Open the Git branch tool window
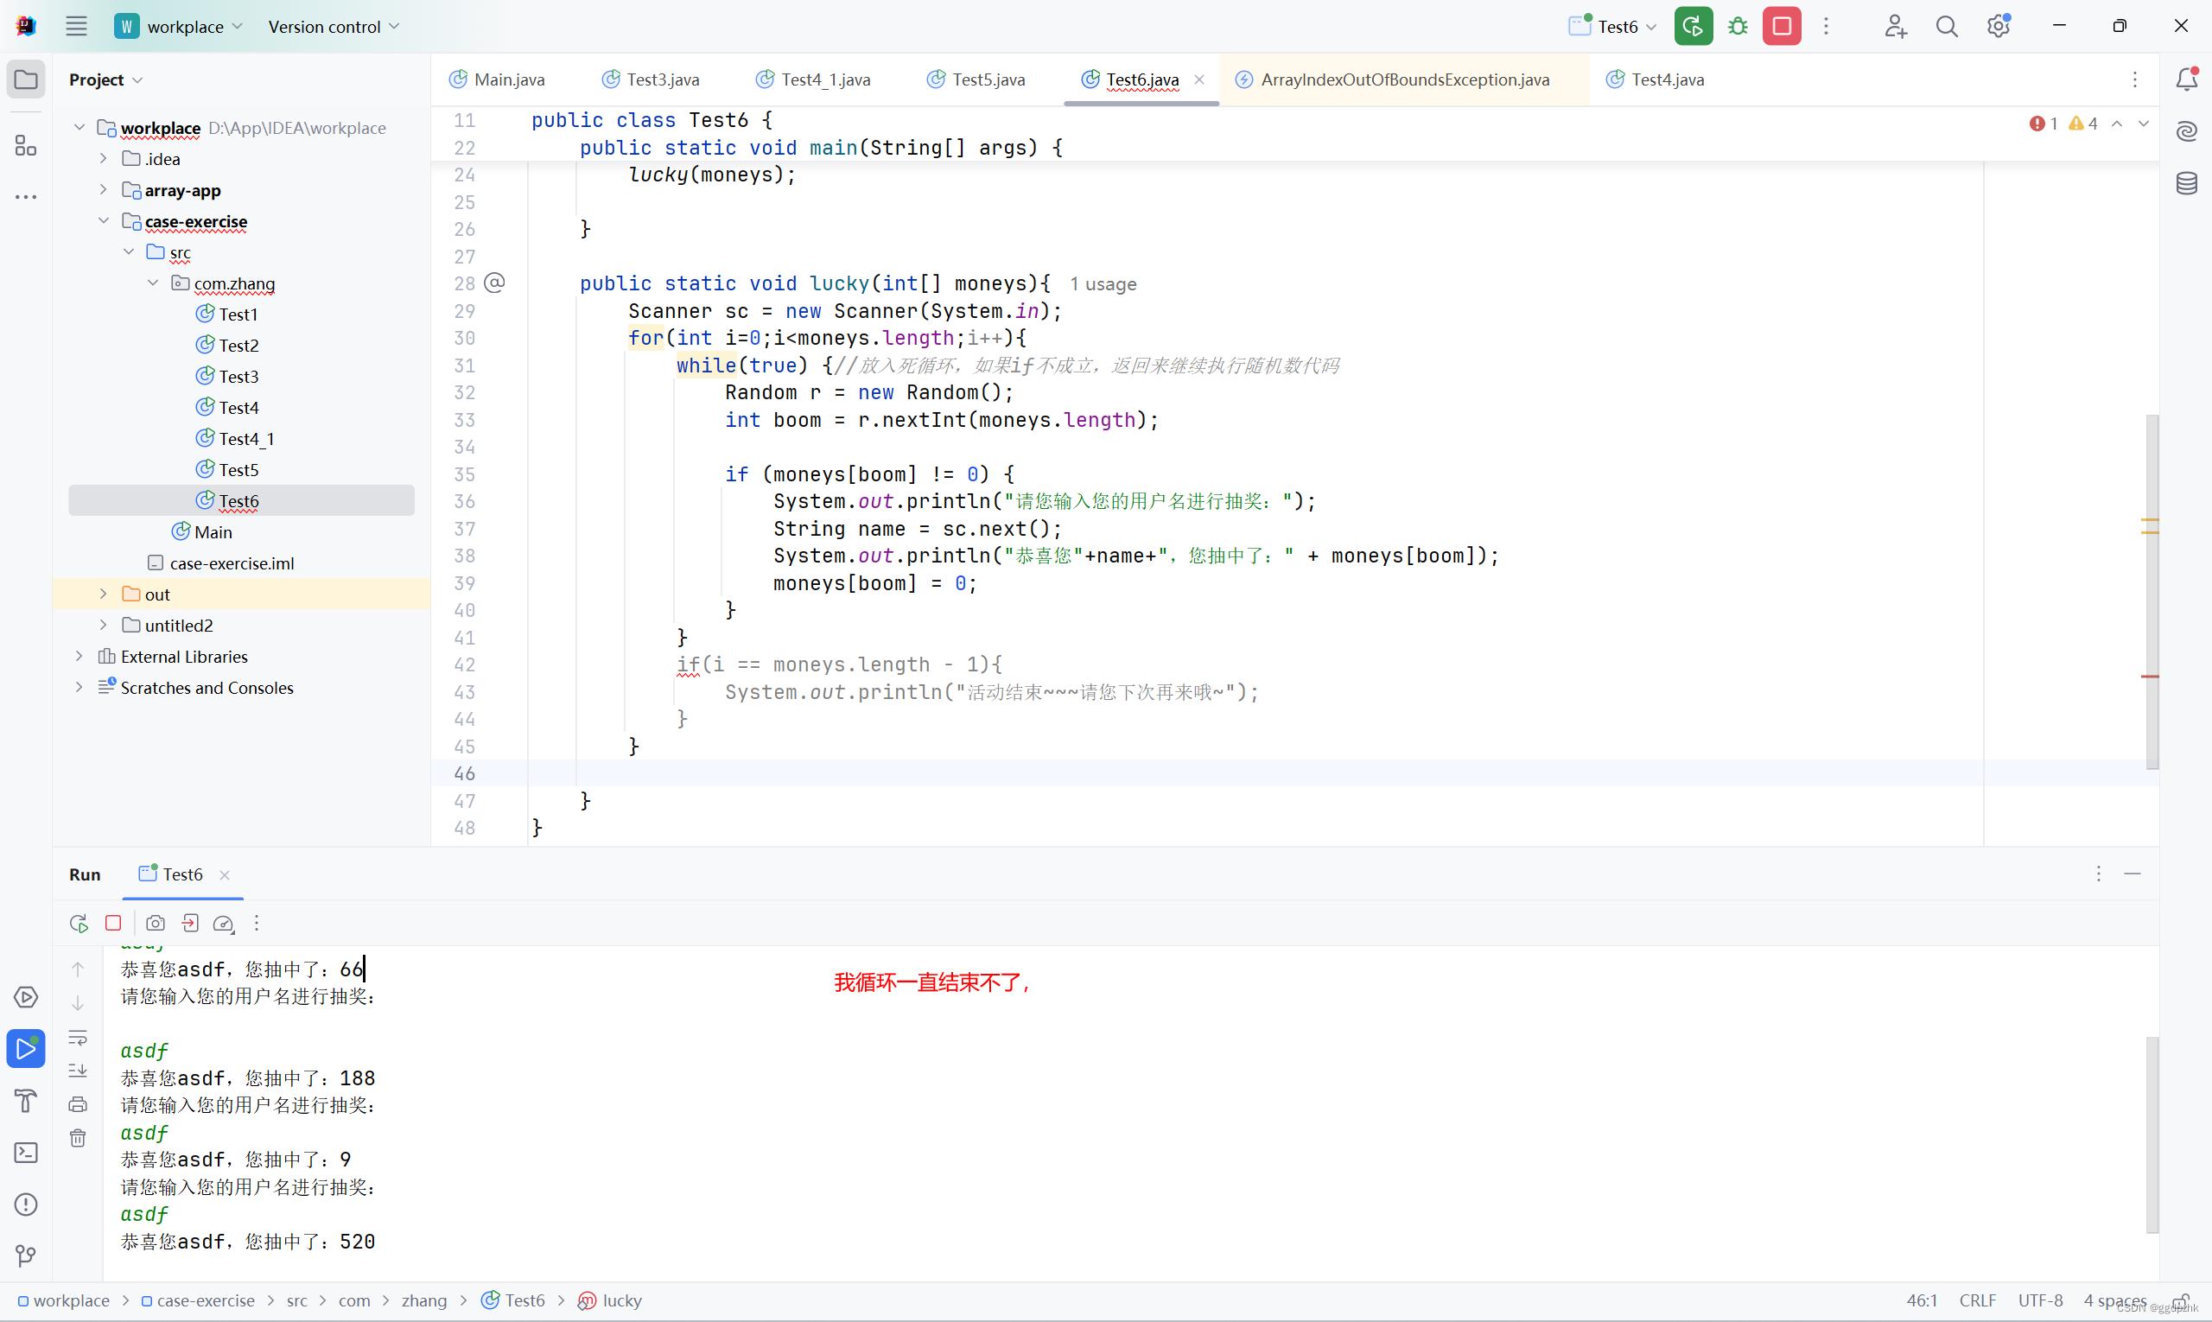 coord(26,1256)
